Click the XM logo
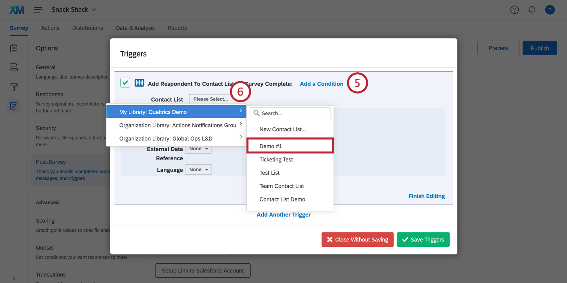Image resolution: width=567 pixels, height=283 pixels. tap(17, 10)
